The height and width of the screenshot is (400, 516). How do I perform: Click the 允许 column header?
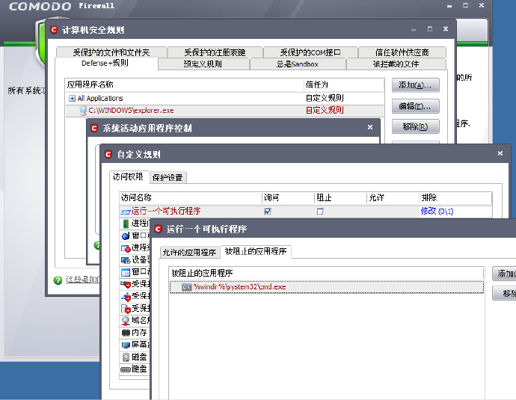[393, 197]
